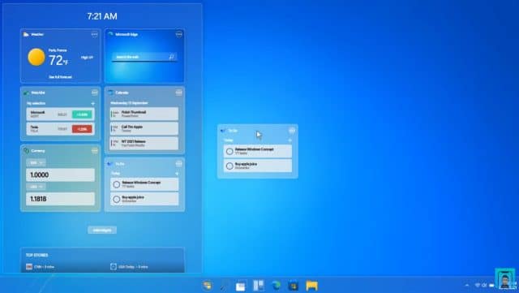Complete Release Windows Concept in floating To Do widget
Viewport: 519px width, 293px height.
tap(229, 152)
